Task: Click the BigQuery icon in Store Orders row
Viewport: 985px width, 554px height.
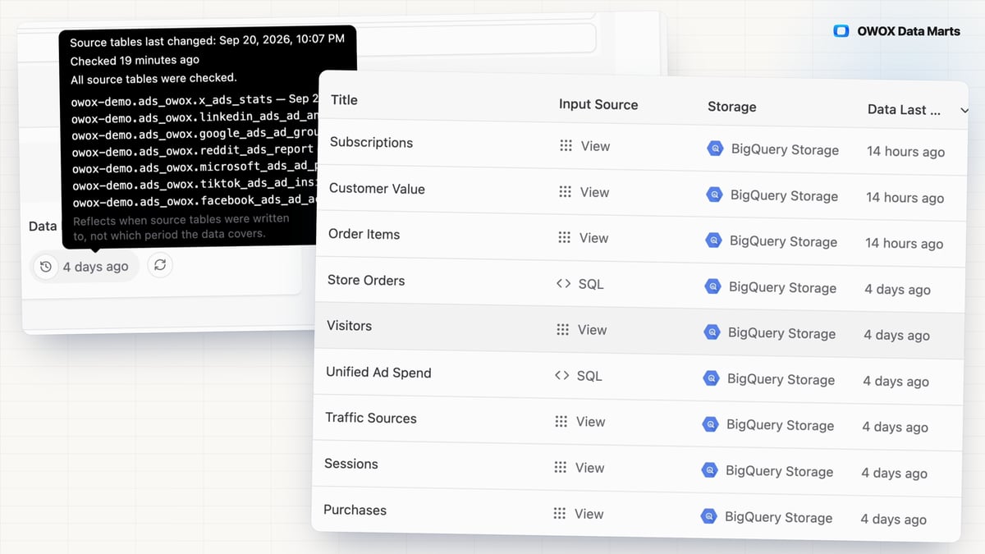Action: click(x=712, y=286)
